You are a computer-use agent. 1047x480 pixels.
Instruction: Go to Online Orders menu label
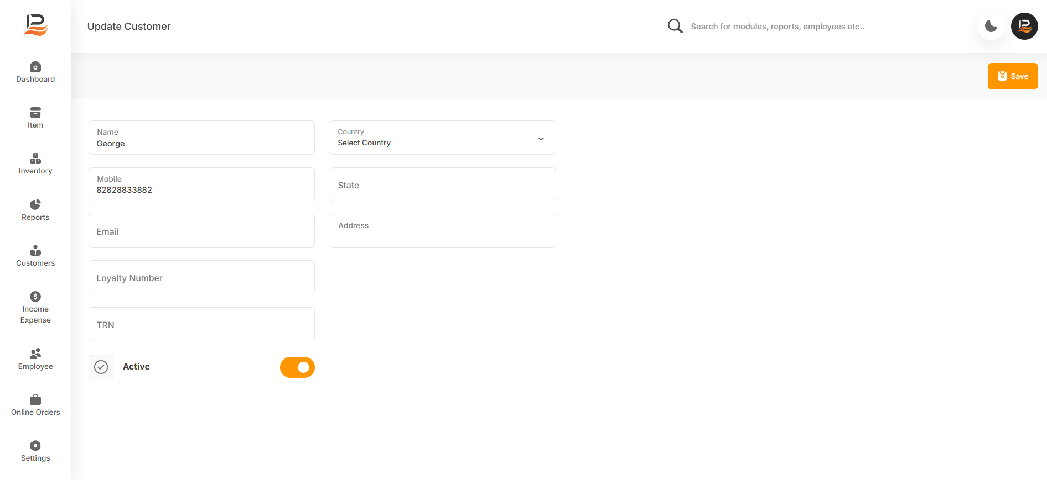click(35, 413)
